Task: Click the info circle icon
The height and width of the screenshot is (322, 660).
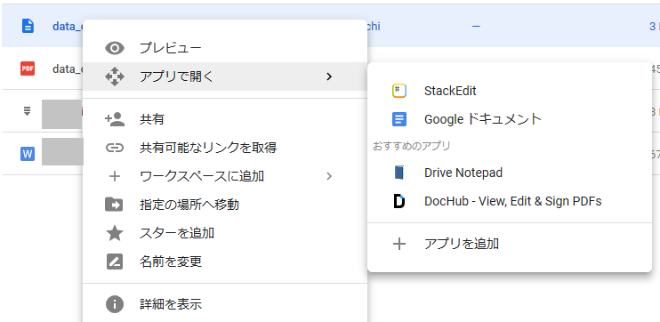Action: click(x=115, y=304)
